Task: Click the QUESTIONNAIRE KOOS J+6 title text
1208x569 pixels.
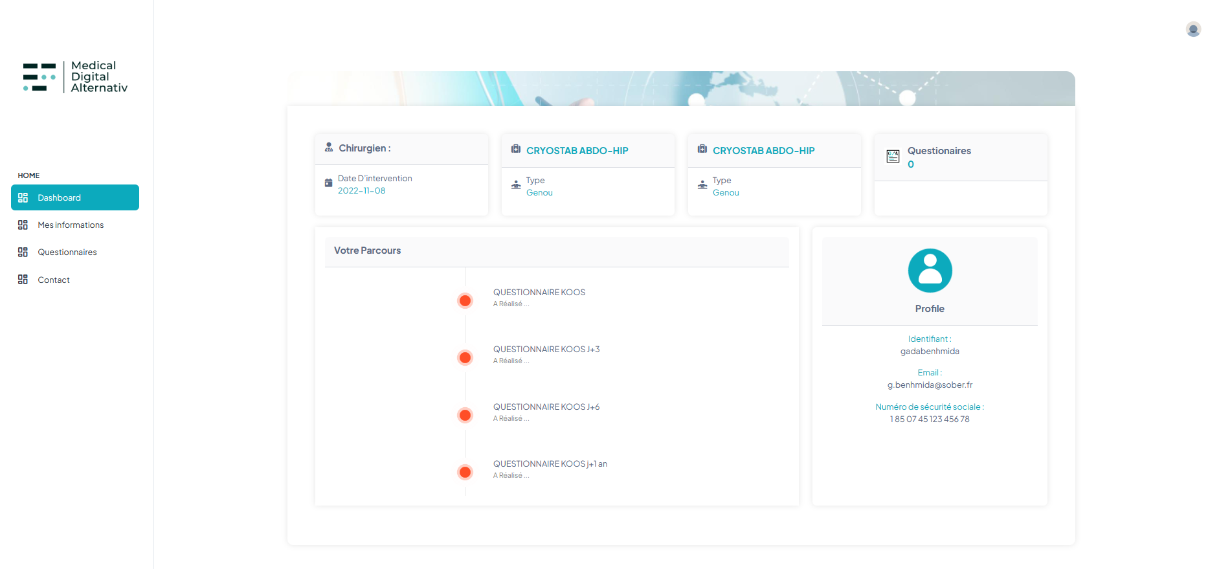Action: click(546, 407)
